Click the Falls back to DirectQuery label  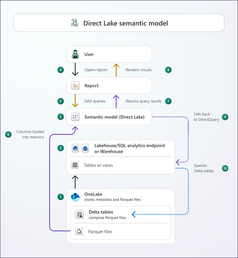coord(206,117)
